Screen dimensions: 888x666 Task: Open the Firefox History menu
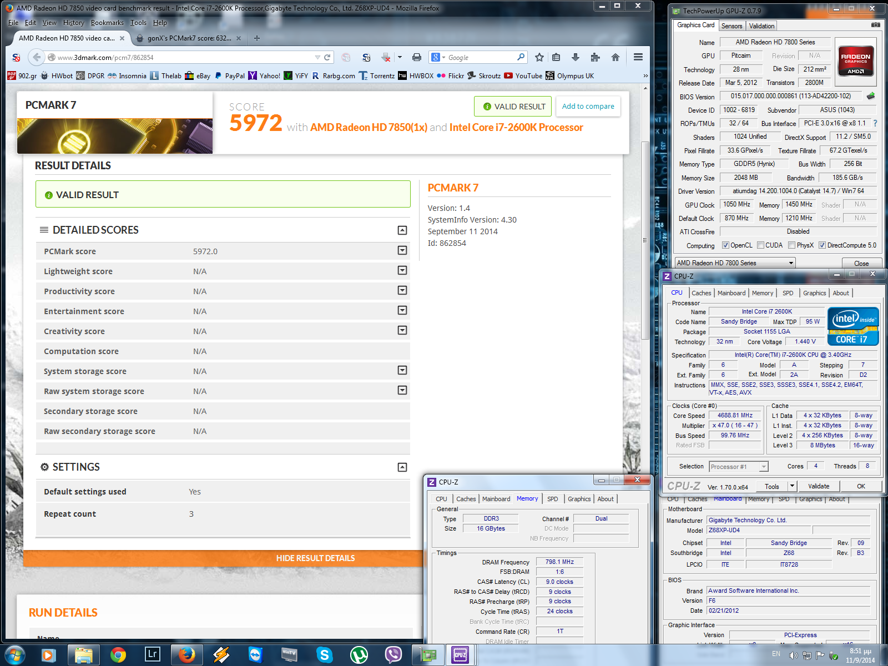(73, 23)
